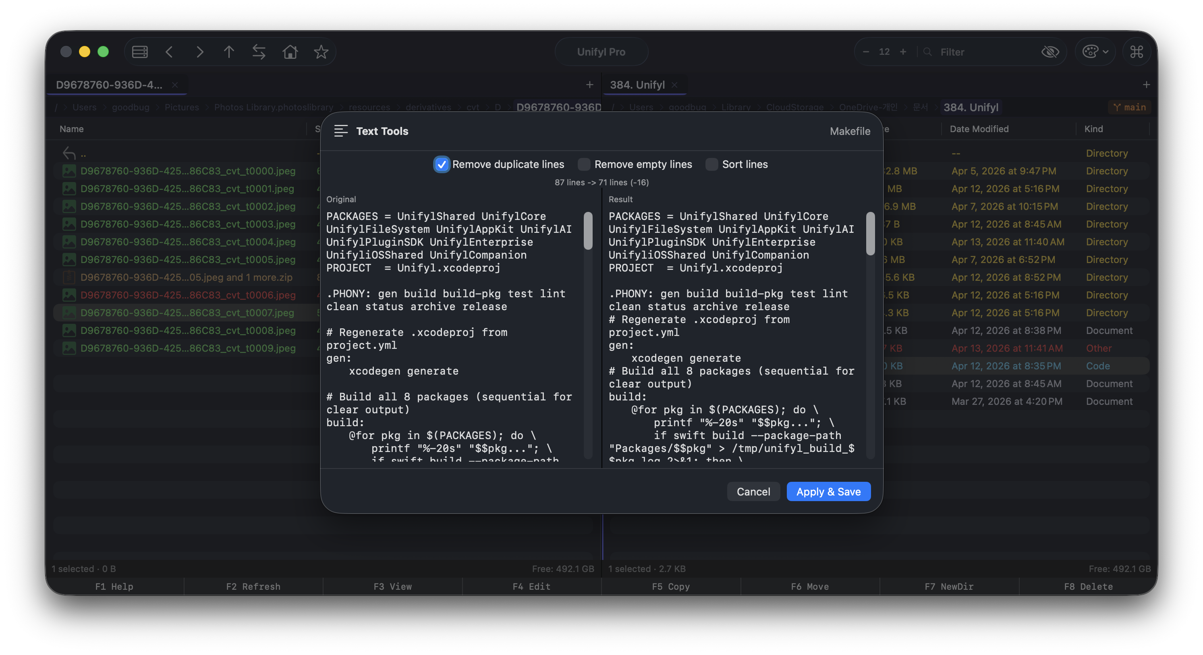Select the D9678760-936D-4... tab
1203x655 pixels.
click(109, 85)
